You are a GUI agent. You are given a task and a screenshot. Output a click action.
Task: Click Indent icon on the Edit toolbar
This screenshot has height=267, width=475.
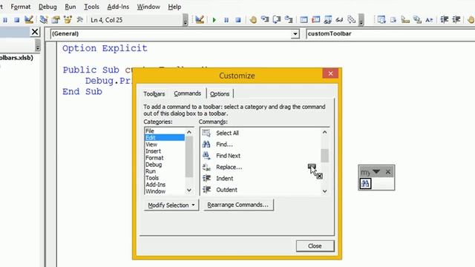click(445, 20)
